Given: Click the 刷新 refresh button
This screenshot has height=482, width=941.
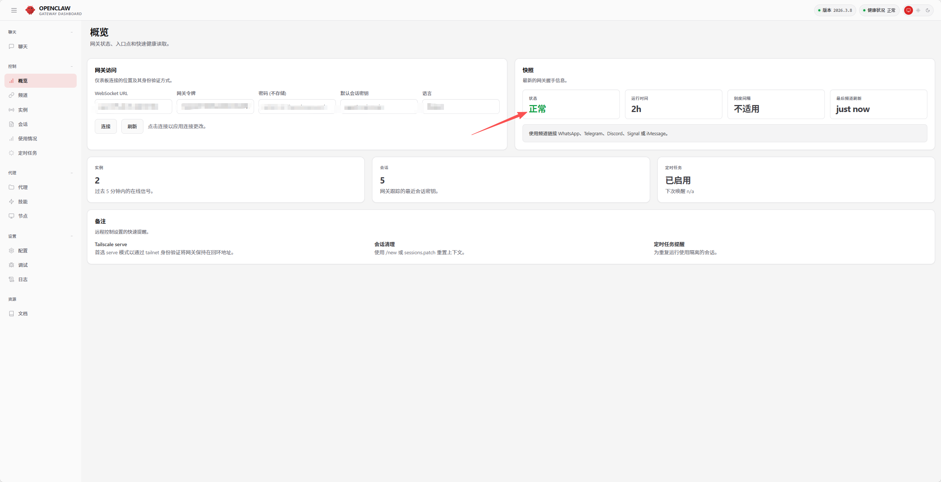Looking at the screenshot, I should click(x=132, y=126).
